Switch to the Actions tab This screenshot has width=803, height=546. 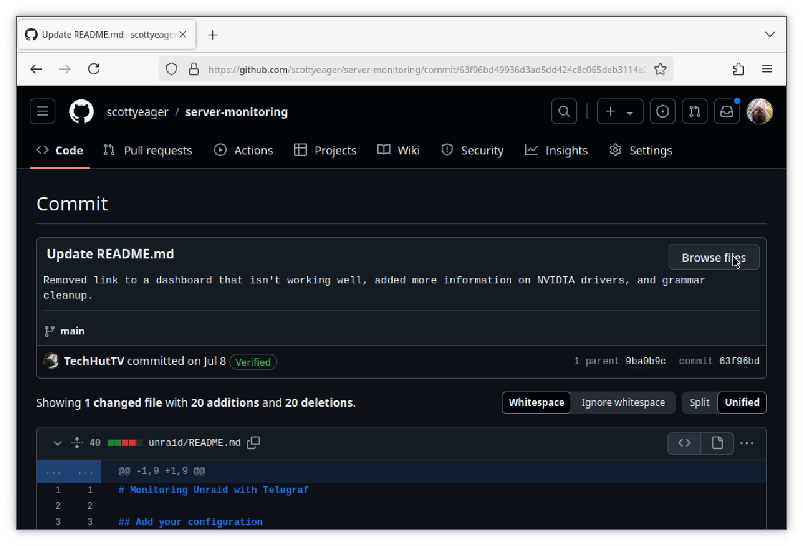(243, 150)
